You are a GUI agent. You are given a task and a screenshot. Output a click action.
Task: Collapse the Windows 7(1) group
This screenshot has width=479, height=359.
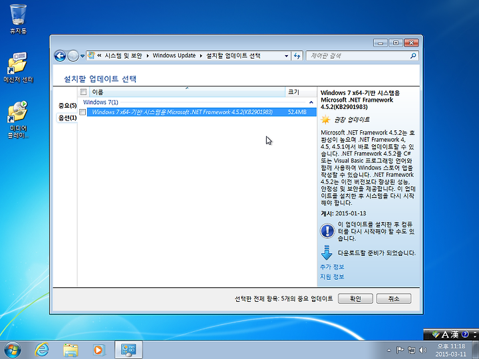[x=311, y=102]
